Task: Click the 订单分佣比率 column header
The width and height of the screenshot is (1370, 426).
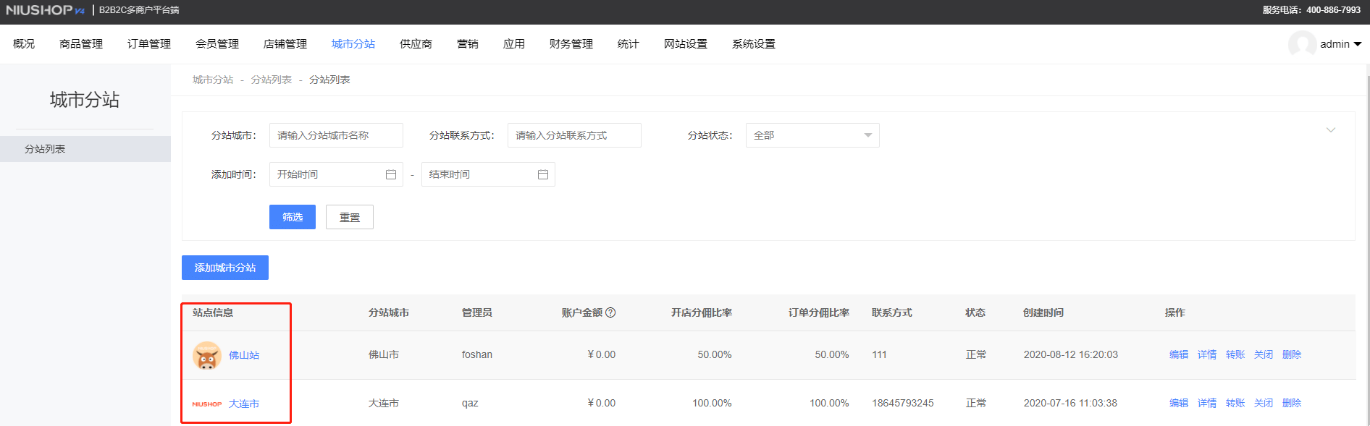Action: coord(819,312)
